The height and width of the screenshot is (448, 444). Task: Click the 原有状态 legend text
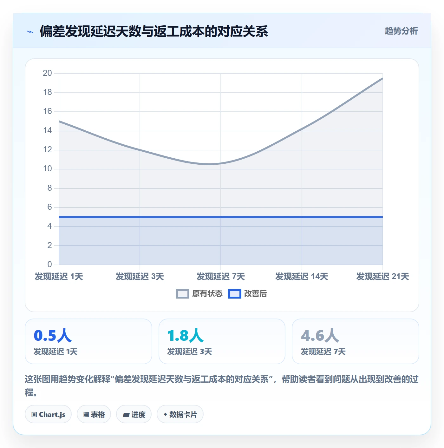pyautogui.click(x=207, y=294)
